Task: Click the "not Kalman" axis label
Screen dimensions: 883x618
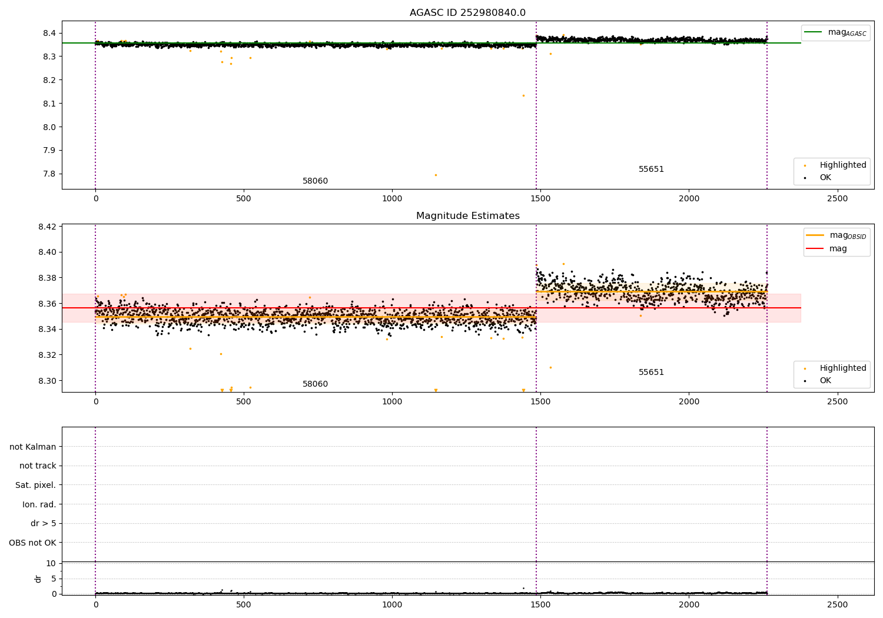Action: (x=33, y=447)
